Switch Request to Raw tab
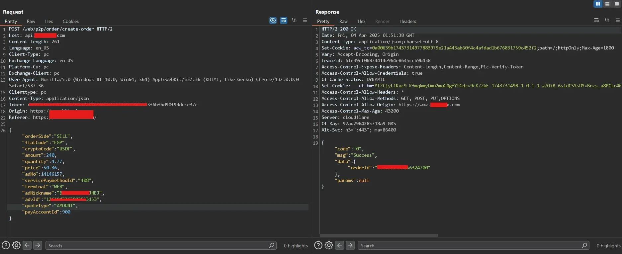 pos(31,21)
